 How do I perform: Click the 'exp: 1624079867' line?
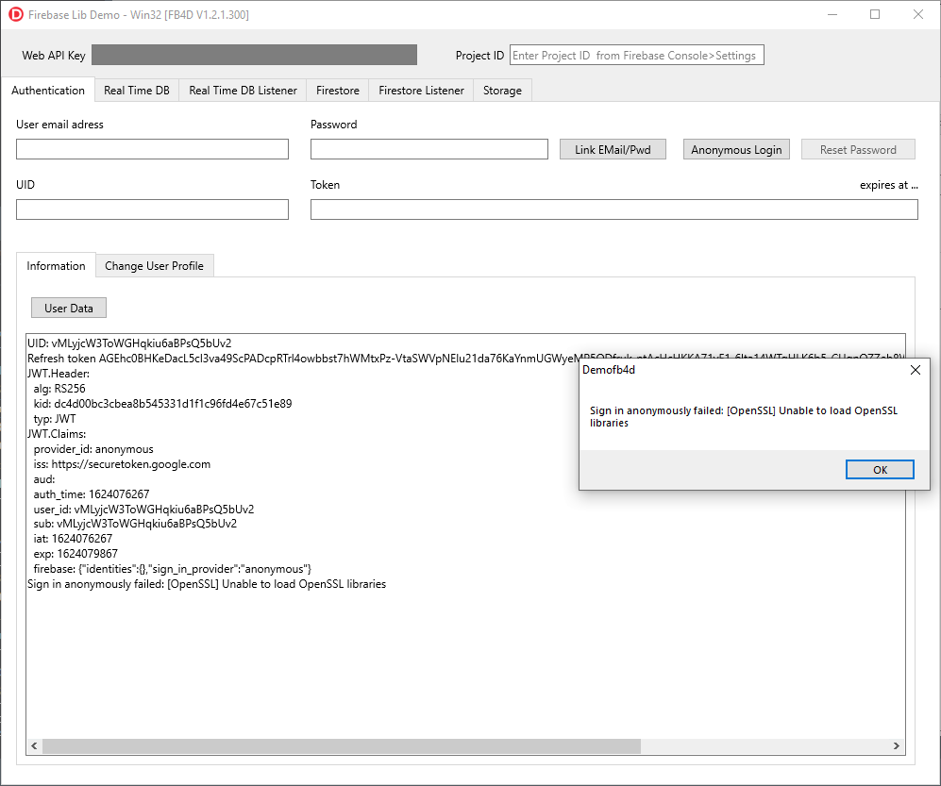tap(76, 553)
